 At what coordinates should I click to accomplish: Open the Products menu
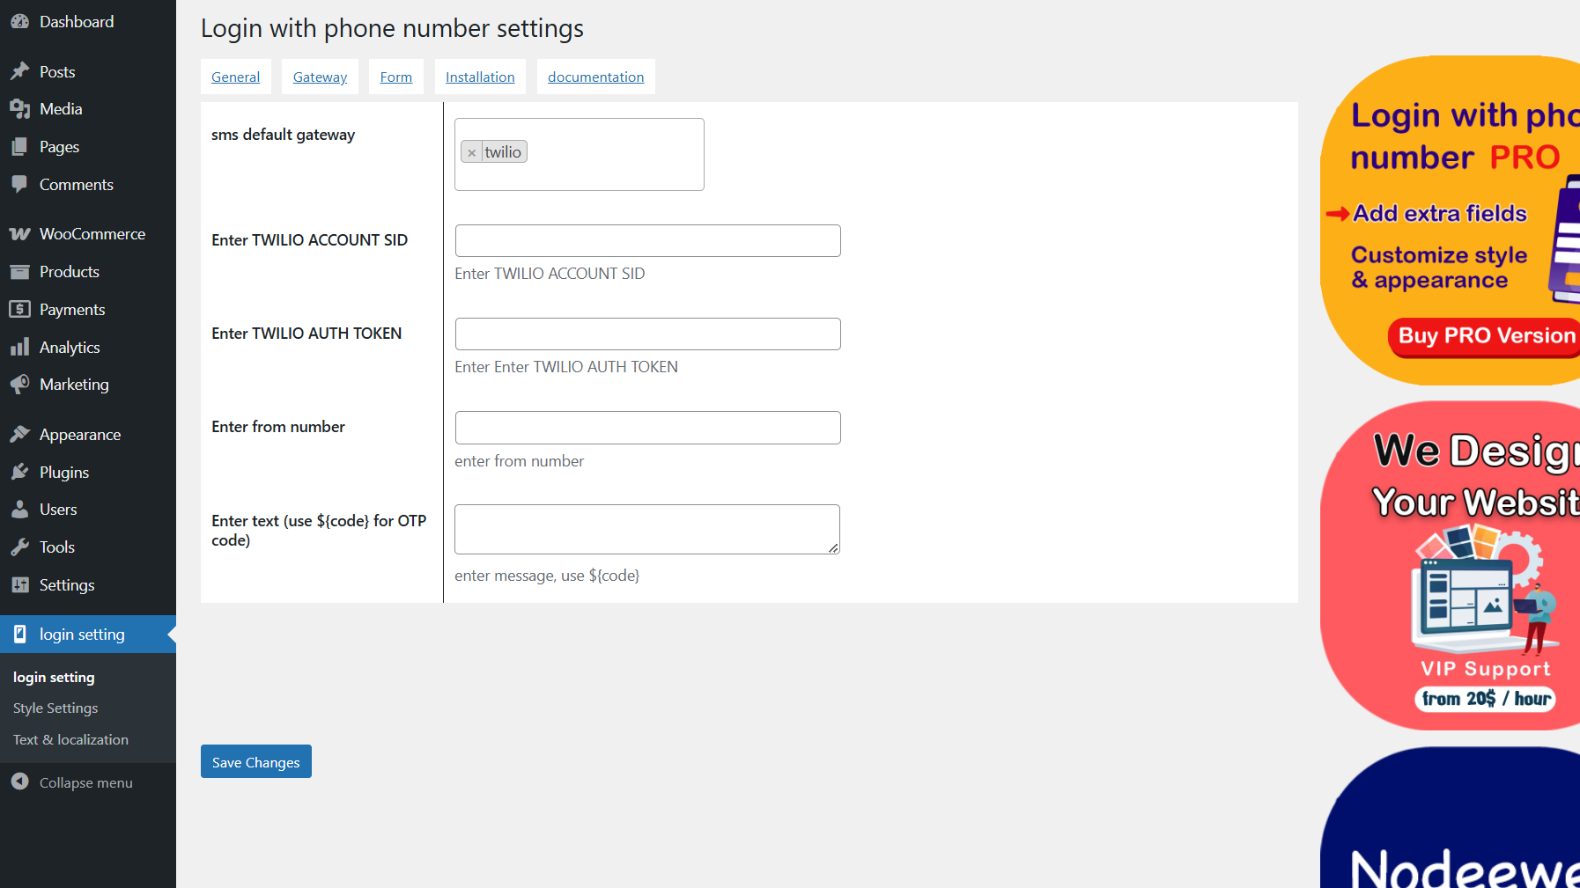(x=88, y=272)
